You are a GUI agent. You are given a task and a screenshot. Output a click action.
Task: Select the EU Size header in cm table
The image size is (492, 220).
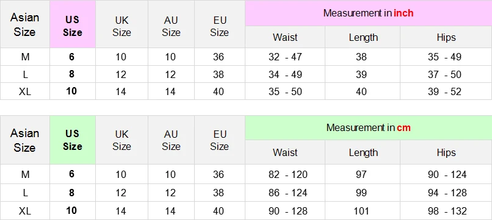219,140
